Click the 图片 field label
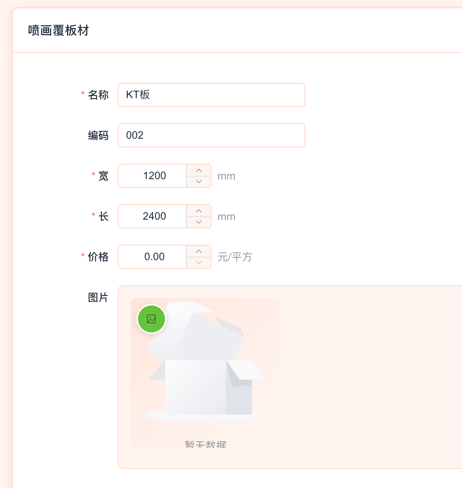This screenshot has height=488, width=462. click(98, 298)
